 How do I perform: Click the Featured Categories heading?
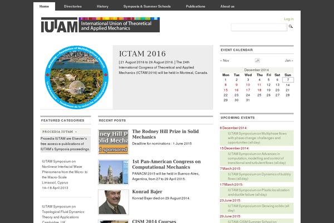click(62, 120)
